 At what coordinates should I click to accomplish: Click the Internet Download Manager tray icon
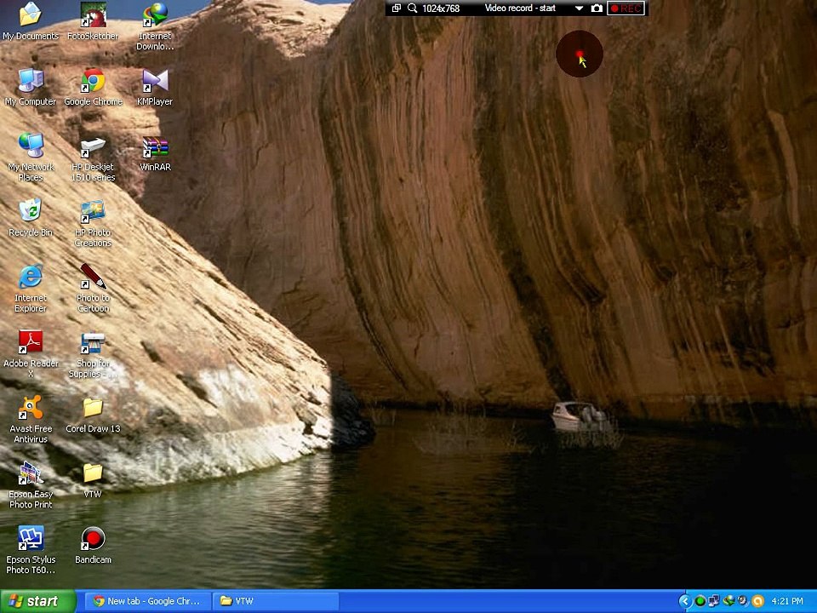728,602
